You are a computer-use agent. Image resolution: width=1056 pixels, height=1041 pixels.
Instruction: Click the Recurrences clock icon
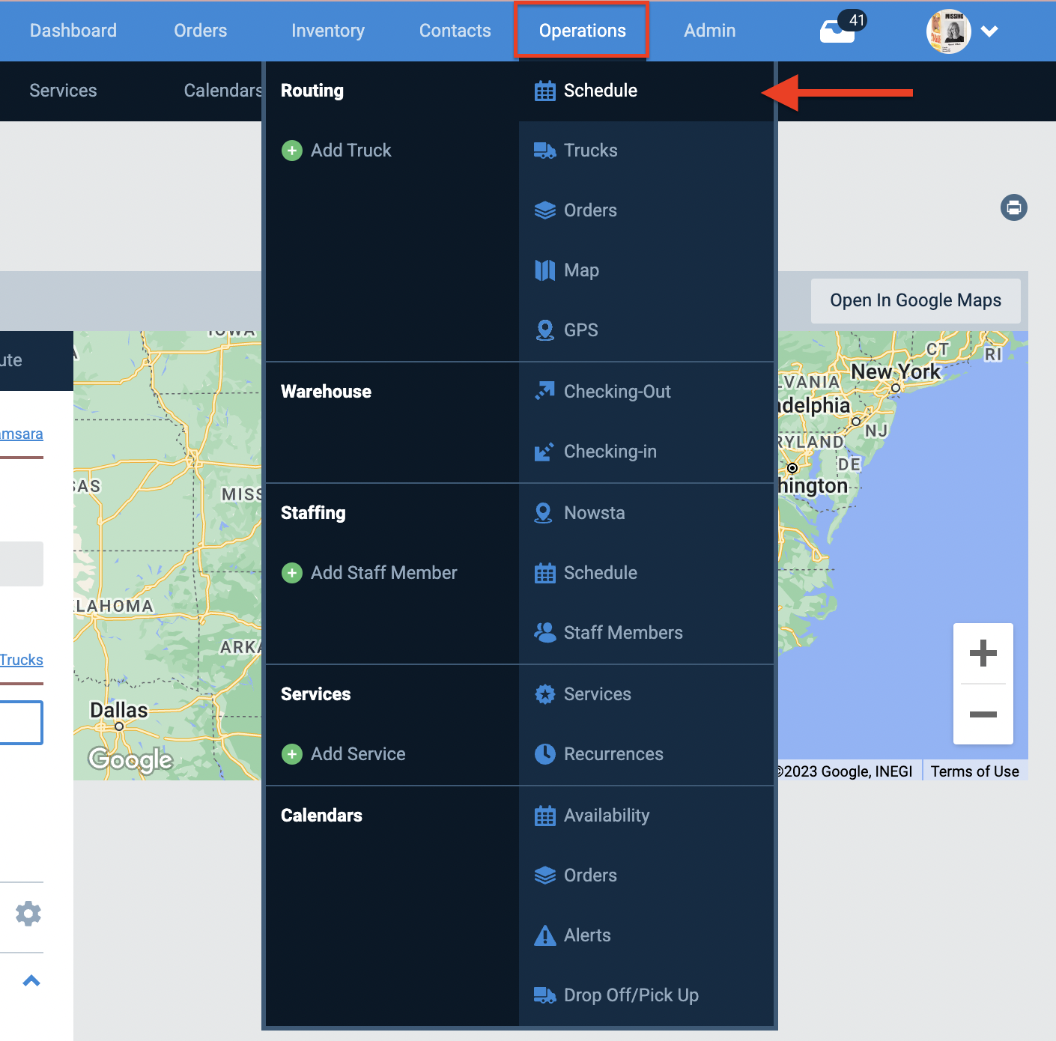point(545,754)
